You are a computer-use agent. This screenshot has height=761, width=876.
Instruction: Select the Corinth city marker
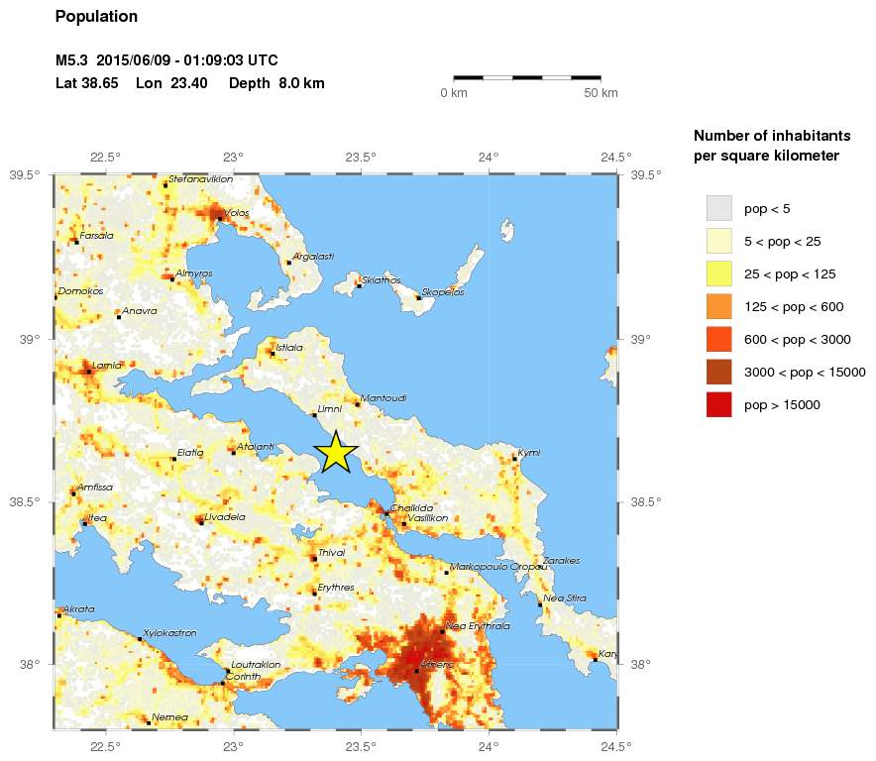coord(223,683)
